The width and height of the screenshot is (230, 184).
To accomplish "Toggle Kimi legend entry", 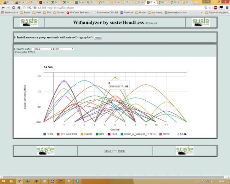I will coord(100,134).
